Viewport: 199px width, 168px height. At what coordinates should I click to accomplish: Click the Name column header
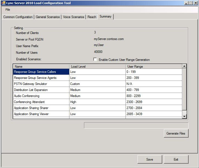coord(41,67)
